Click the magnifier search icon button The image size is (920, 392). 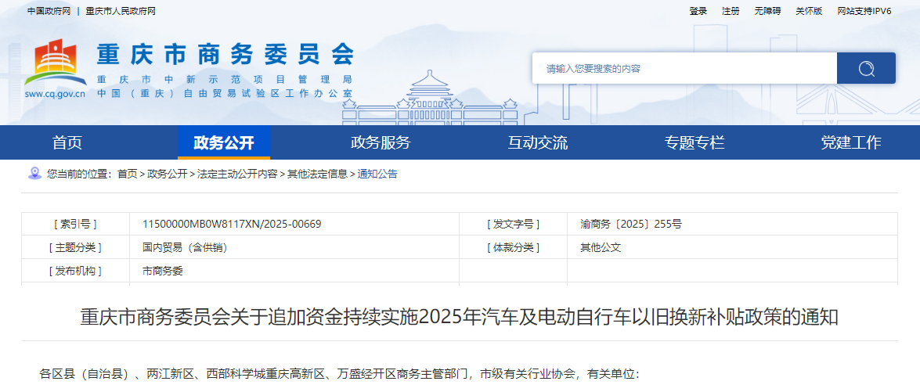point(865,69)
